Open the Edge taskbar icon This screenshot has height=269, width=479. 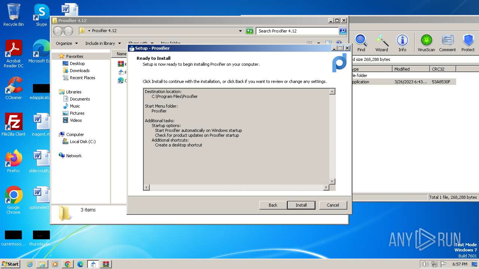80,264
